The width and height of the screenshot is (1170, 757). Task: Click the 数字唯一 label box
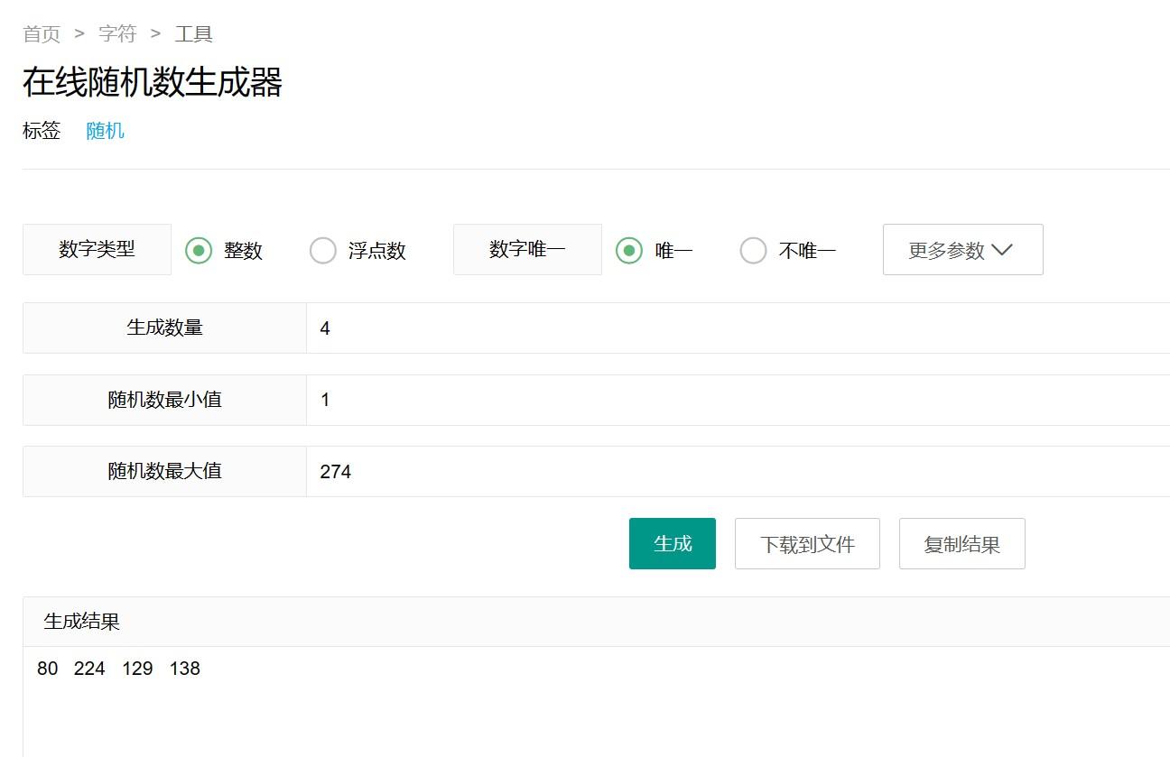point(527,250)
